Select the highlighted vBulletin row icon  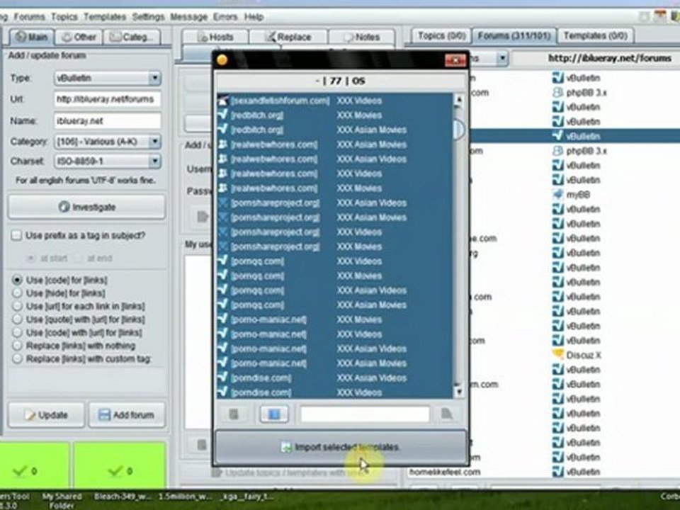click(x=557, y=136)
